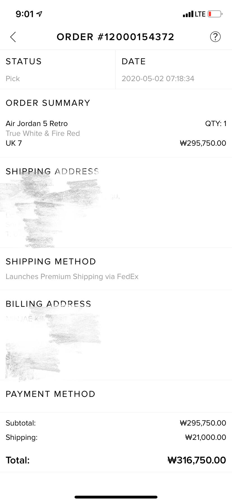Tap the item price ₩295,750.00
Image resolution: width=232 pixels, height=503 pixels.
click(x=203, y=143)
